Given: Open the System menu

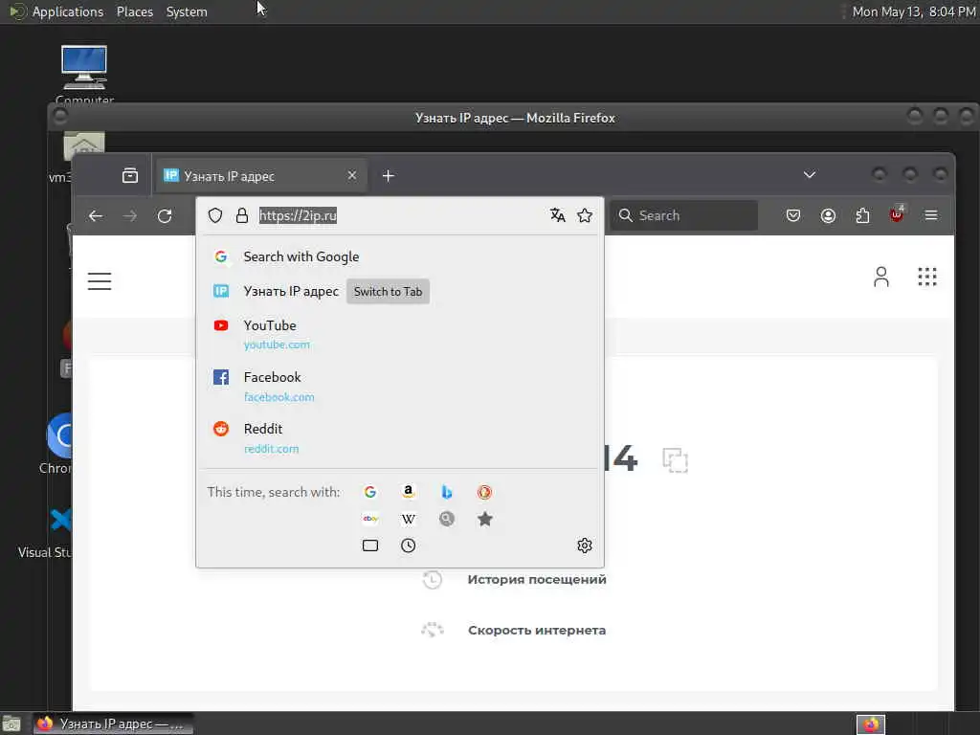Looking at the screenshot, I should click(187, 11).
